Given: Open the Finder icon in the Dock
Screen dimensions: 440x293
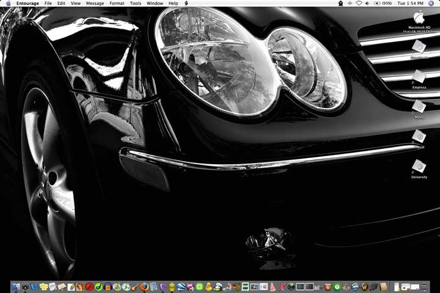Looking at the screenshot, I should [15, 286].
